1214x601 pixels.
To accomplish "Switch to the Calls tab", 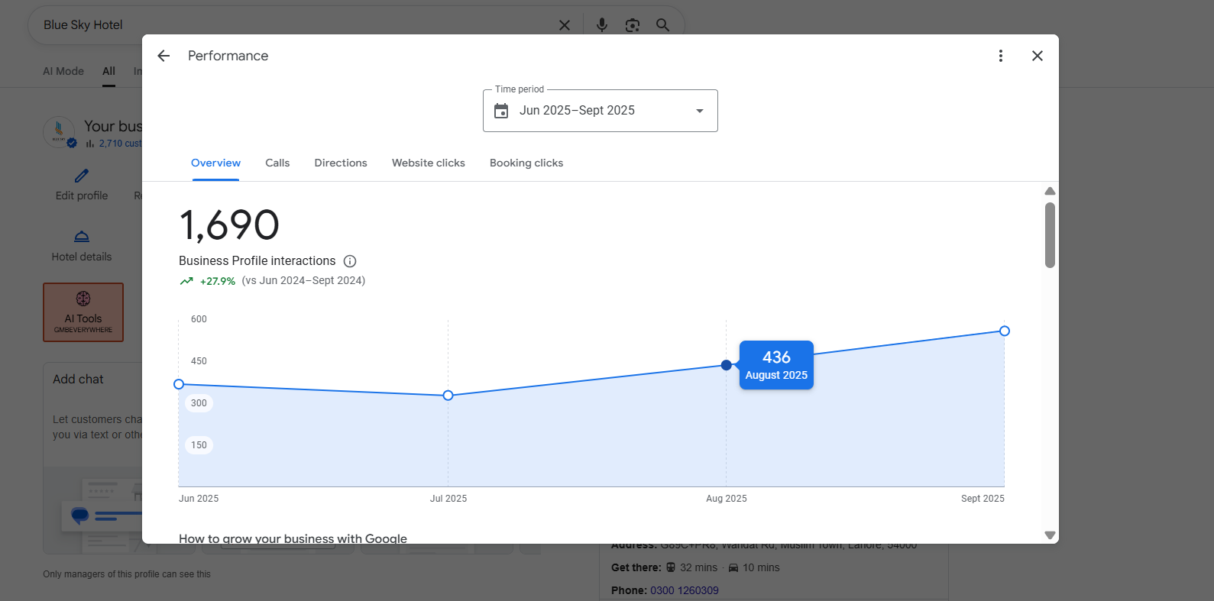I will tap(277, 163).
